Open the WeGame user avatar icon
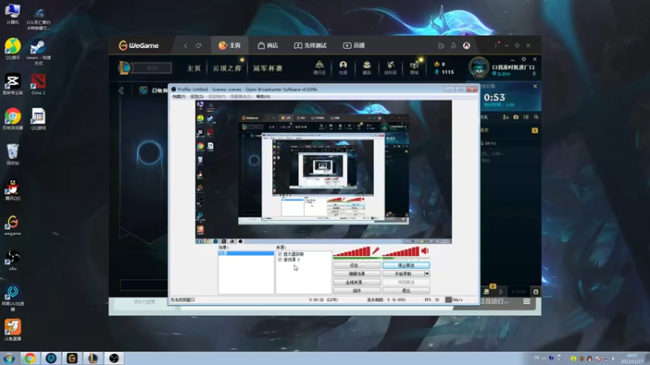650x365 pixels. click(466, 45)
